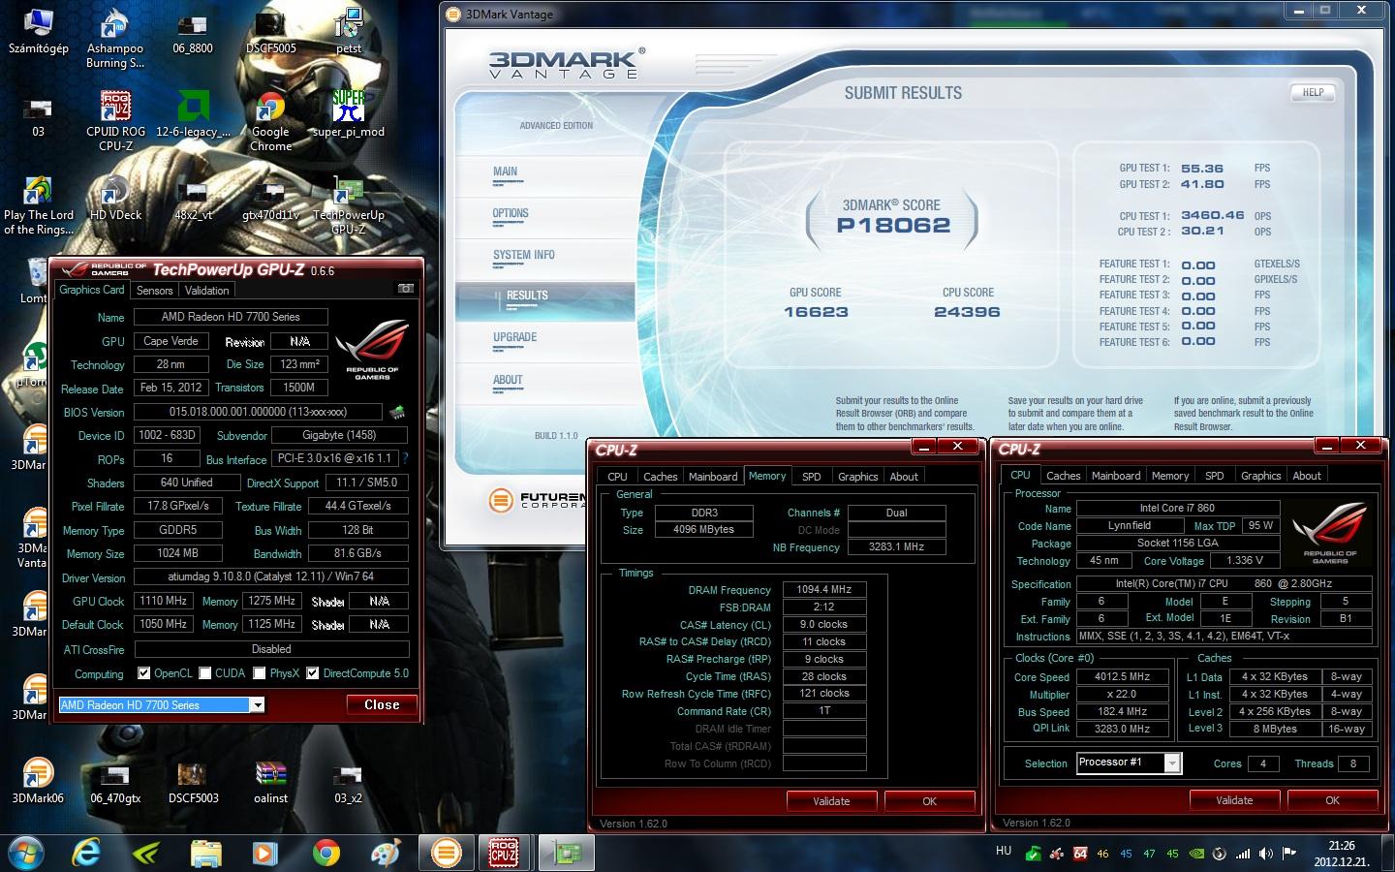Open super_pi_mod desktop icon
1395x872 pixels.
(349, 114)
